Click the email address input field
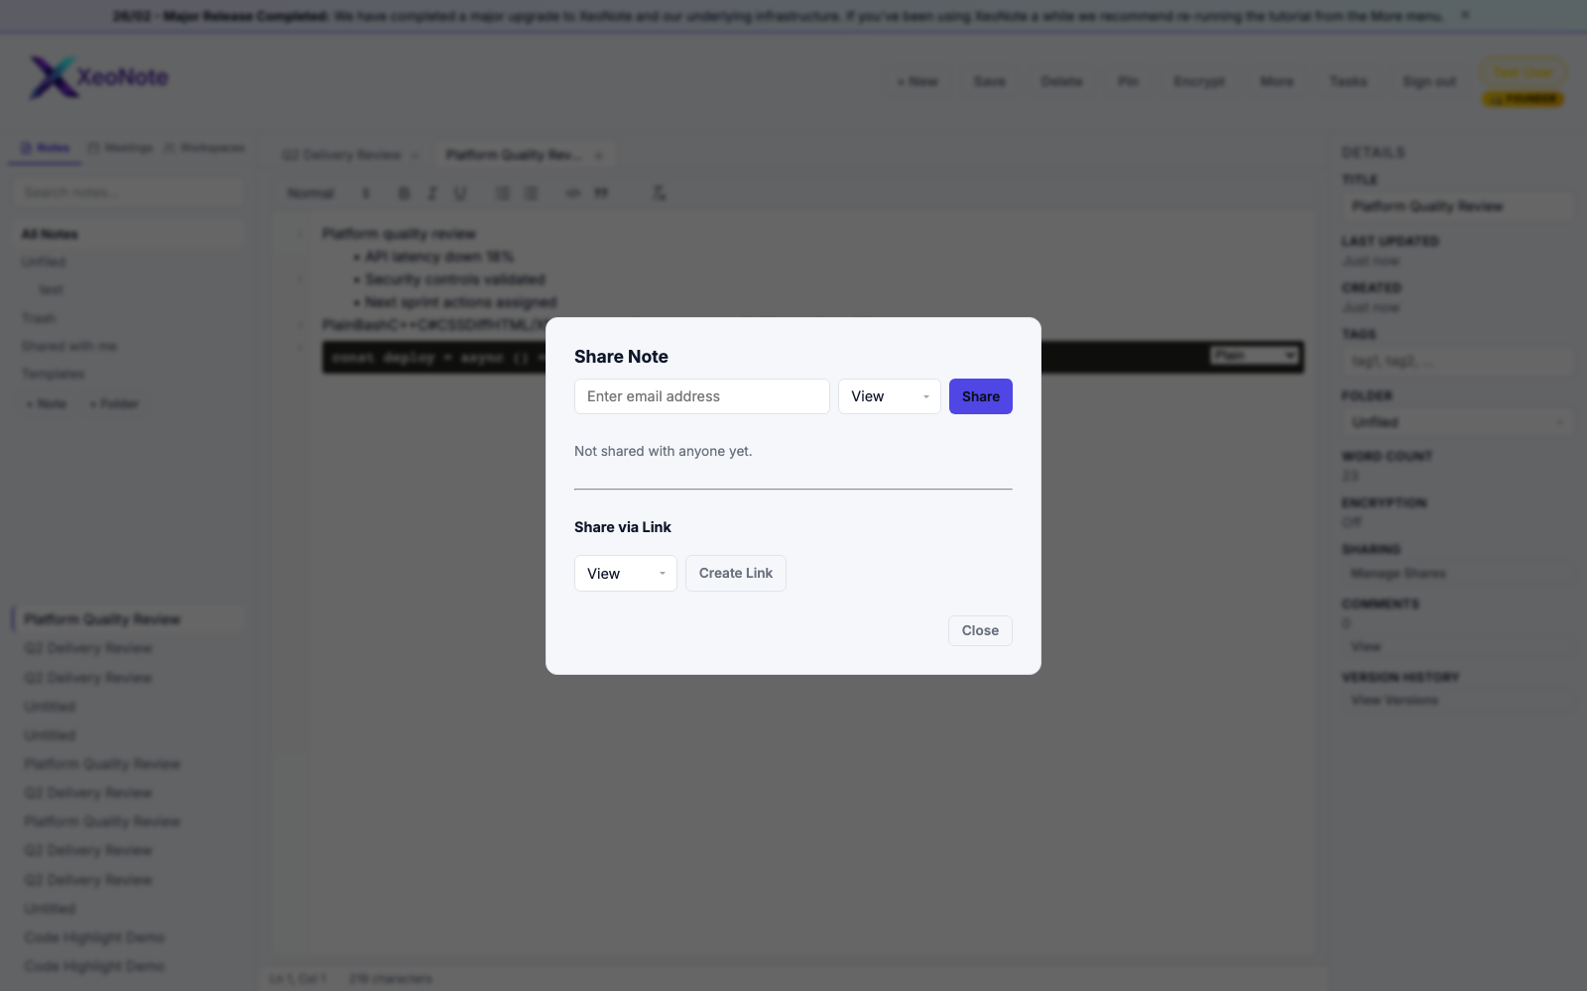 click(701, 395)
